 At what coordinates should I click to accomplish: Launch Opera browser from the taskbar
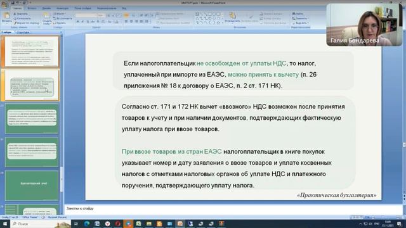coord(118,224)
